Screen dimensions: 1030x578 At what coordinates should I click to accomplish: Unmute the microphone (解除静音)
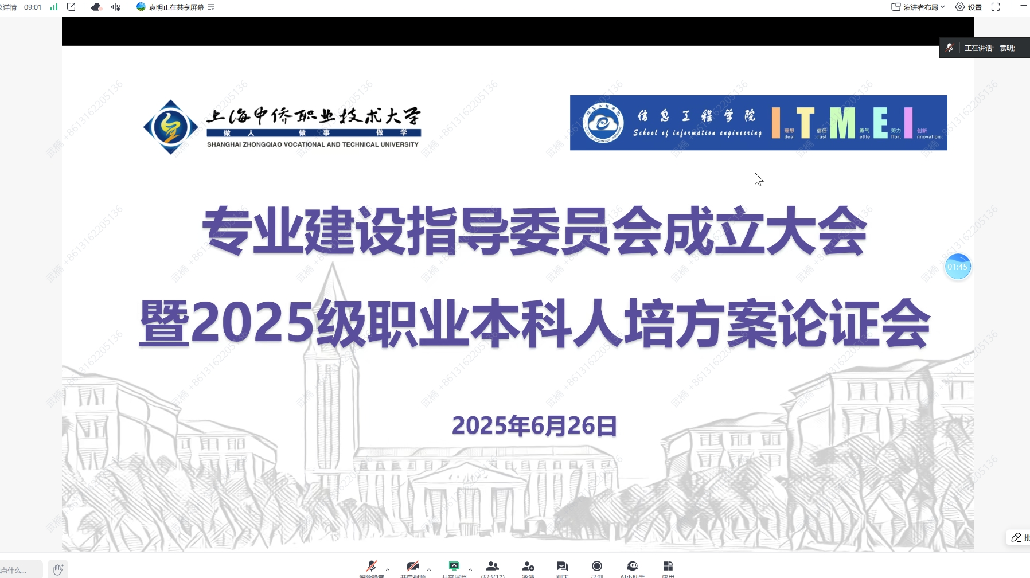pos(371,567)
